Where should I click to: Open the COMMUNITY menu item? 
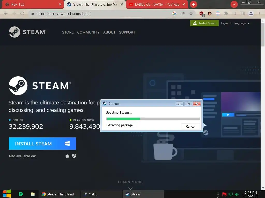(89, 32)
